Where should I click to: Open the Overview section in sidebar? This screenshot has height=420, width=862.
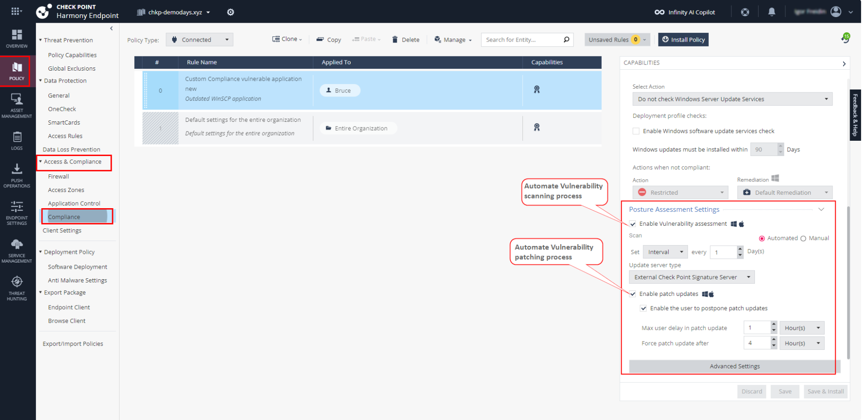17,39
